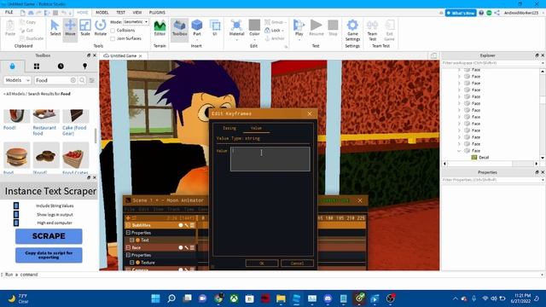Add item with Moon Animator plus icon
546x307 pixels.
click(128, 218)
